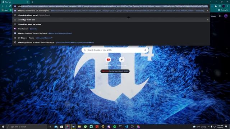Remove the Discord URL suggestion with X
The width and height of the screenshot is (230, 129).
point(208,11)
